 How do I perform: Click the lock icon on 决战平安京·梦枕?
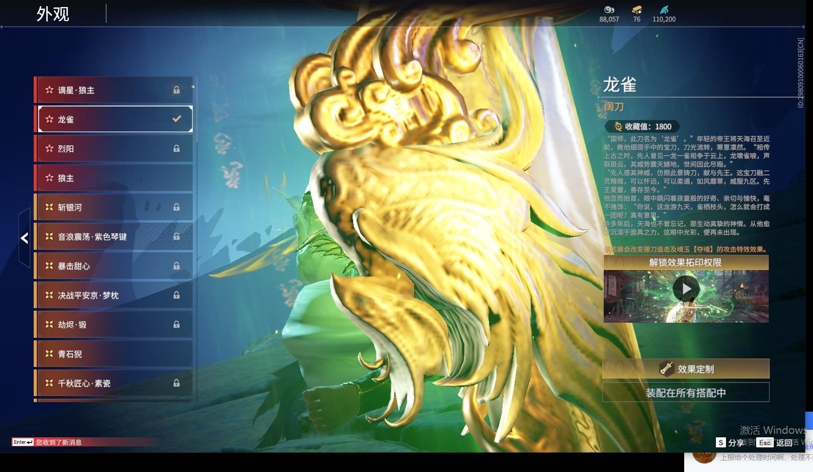click(x=177, y=295)
